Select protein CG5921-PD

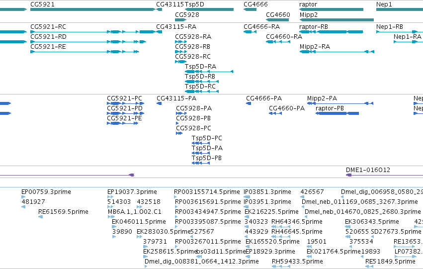[125, 113]
